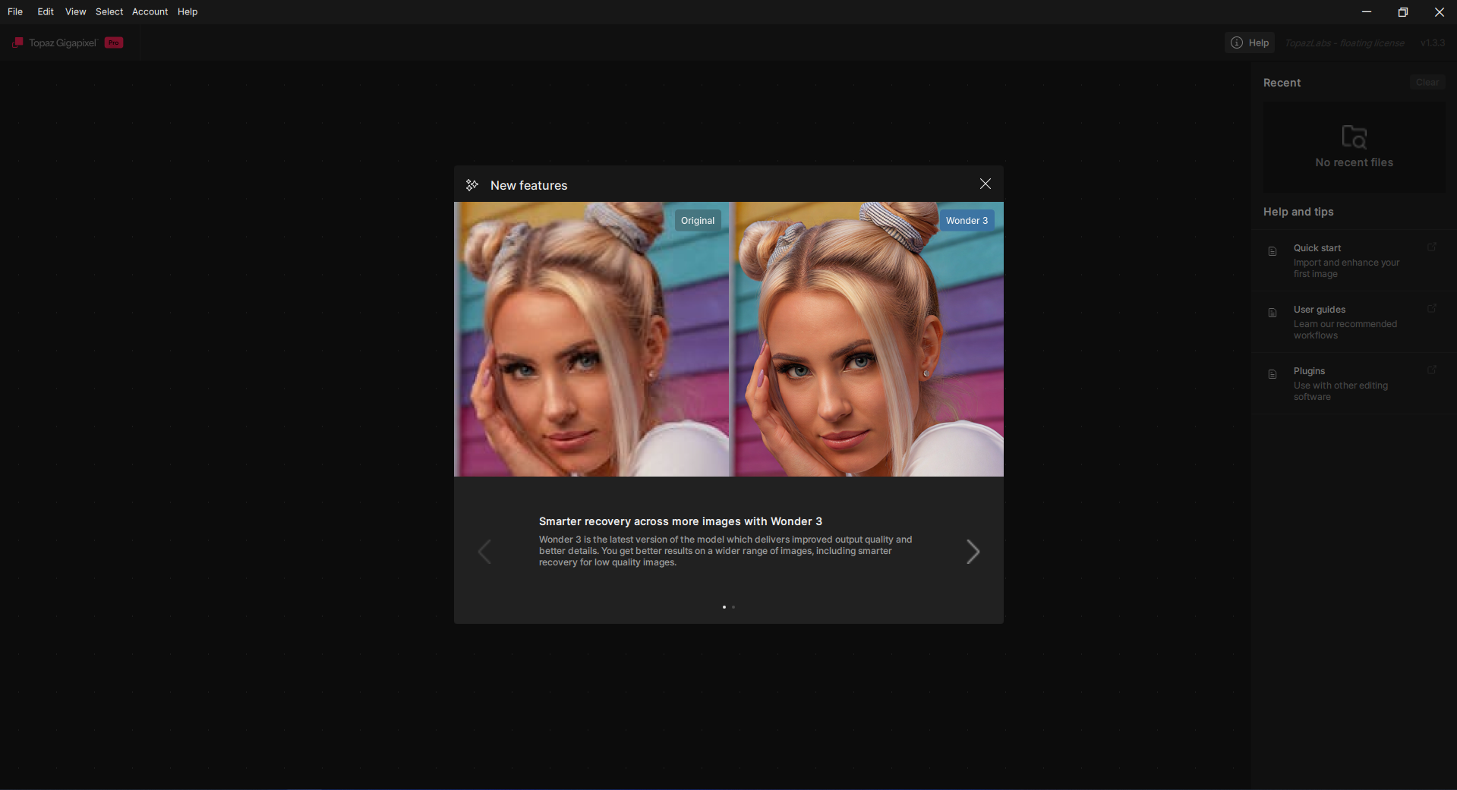Open the Select menu

point(109,12)
